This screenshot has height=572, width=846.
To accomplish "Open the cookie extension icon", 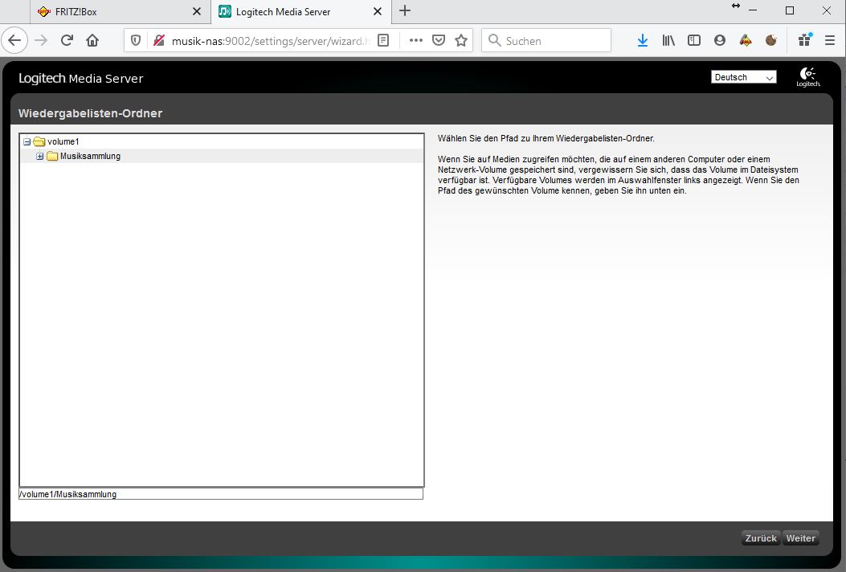I will click(x=771, y=40).
